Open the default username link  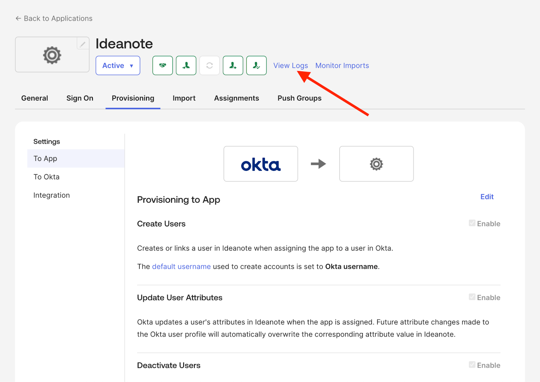pos(181,266)
